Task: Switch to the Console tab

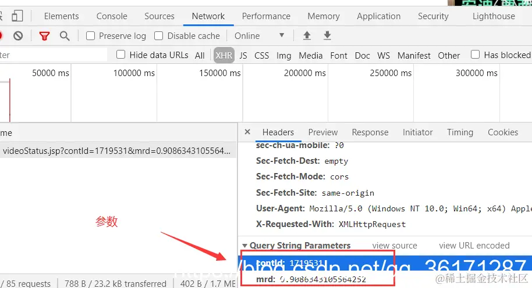Action: click(112, 16)
